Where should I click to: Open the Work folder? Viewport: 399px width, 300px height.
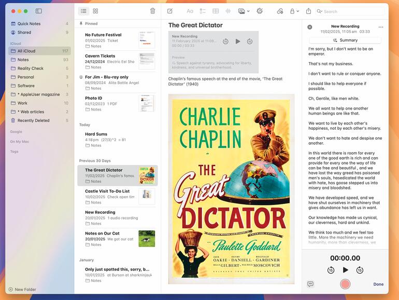[x=39, y=103]
